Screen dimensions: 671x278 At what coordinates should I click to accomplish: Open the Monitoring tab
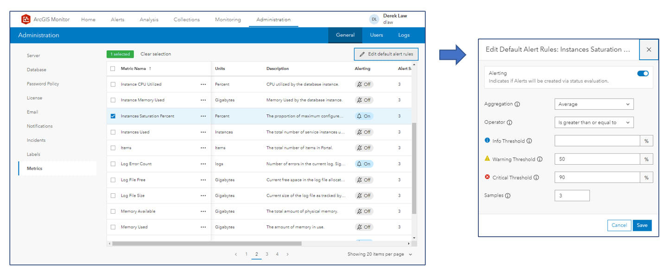tap(228, 20)
